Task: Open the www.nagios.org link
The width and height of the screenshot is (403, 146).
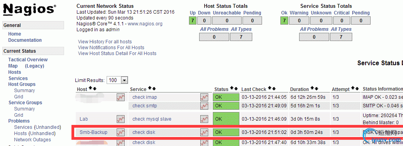Action: pos(145,24)
